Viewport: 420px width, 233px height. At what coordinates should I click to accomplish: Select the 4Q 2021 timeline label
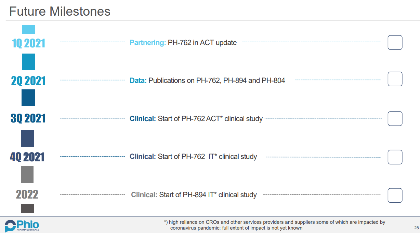tap(27, 157)
